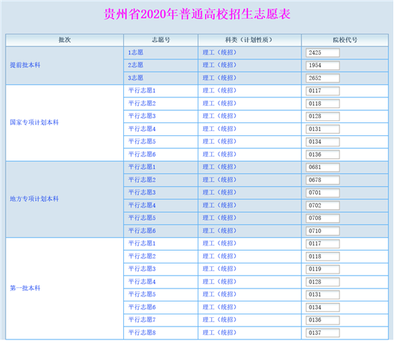Click the 国家专项计划本科 batch label
The image size is (394, 343).
[34, 122]
